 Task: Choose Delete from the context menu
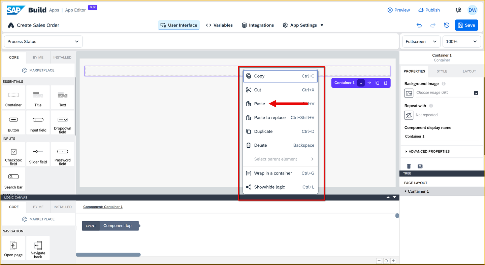(x=281, y=145)
